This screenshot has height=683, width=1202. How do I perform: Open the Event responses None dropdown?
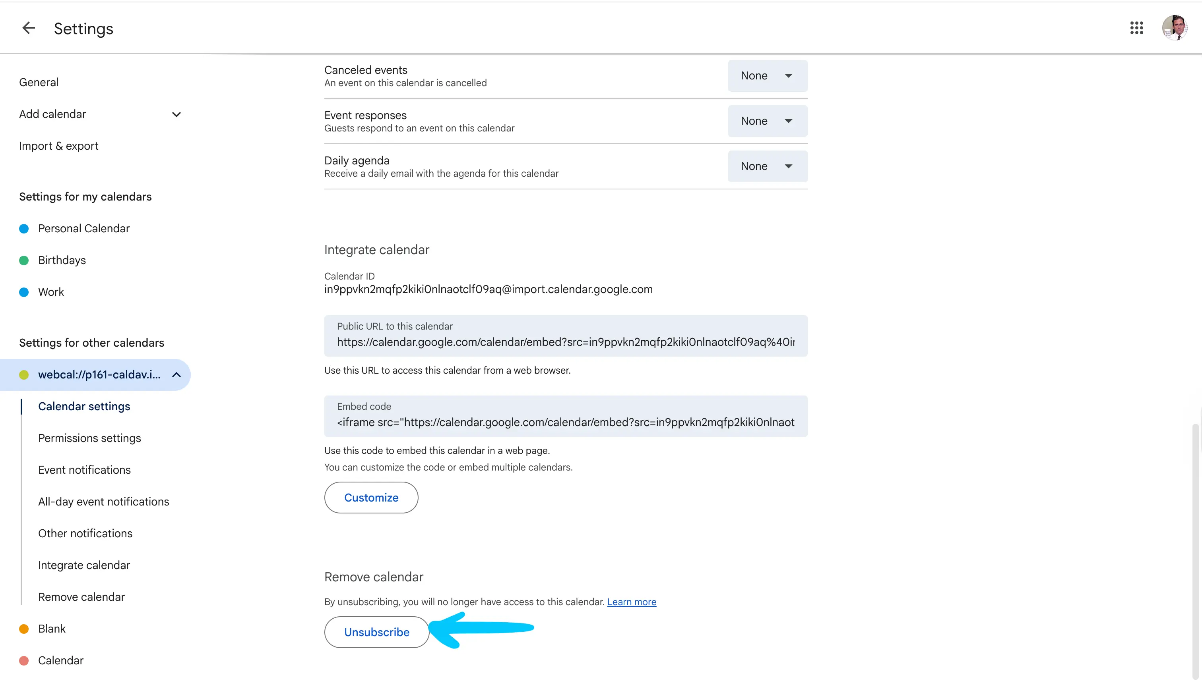(x=767, y=121)
